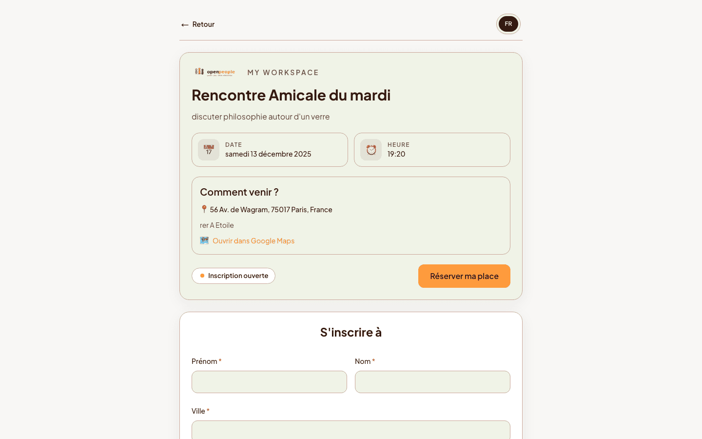The height and width of the screenshot is (439, 702).
Task: Click the openpeople logo
Action: 215,71
